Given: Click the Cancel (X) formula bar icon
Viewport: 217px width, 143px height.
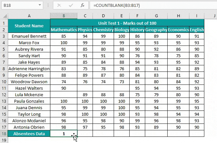Looking at the screenshot, I should tap(59, 6).
